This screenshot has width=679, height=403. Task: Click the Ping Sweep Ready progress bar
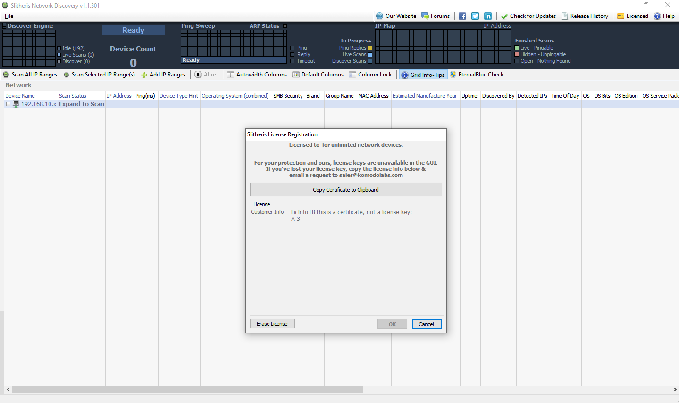click(x=234, y=60)
